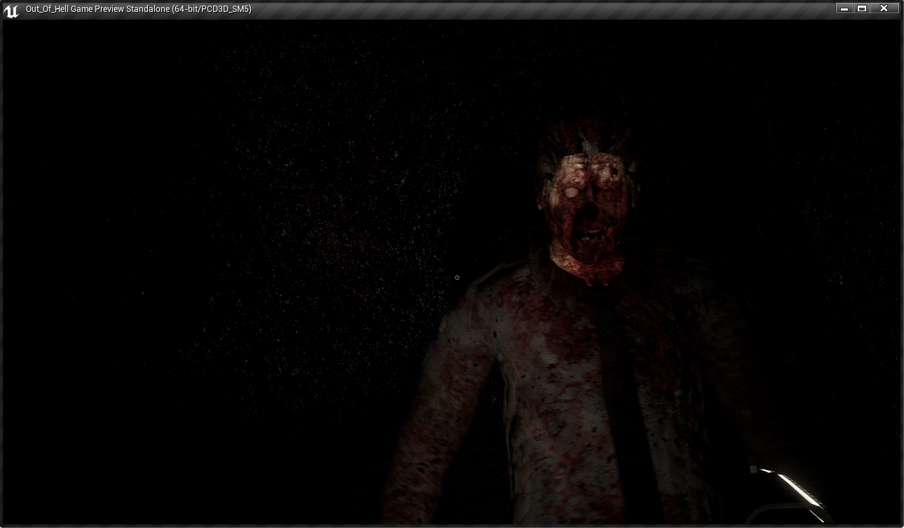
Task: Maximize the Game Preview Standalone window
Action: 862,8
